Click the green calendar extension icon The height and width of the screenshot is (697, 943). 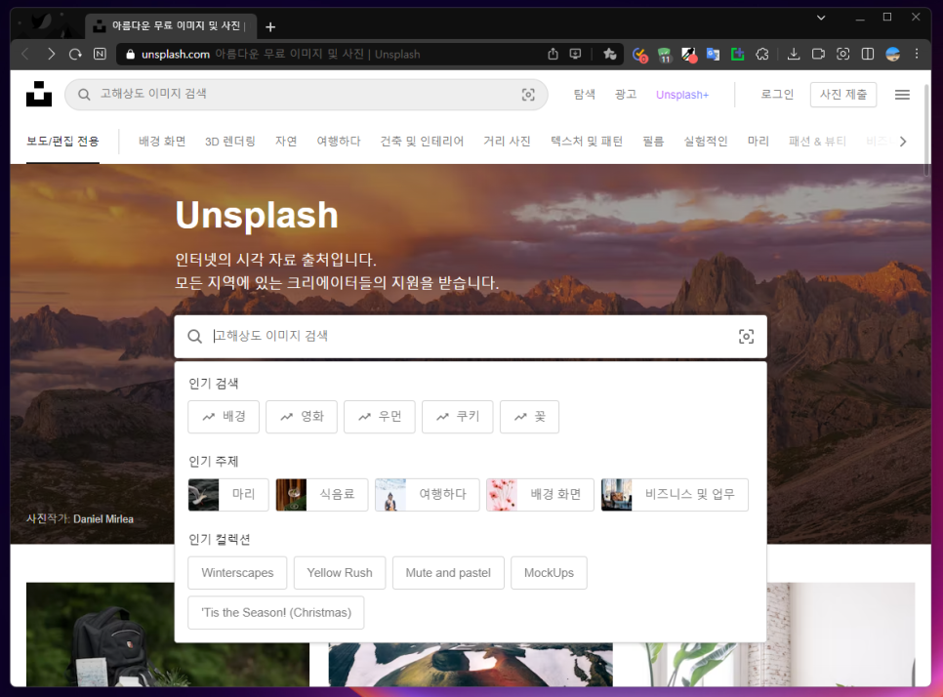(664, 56)
